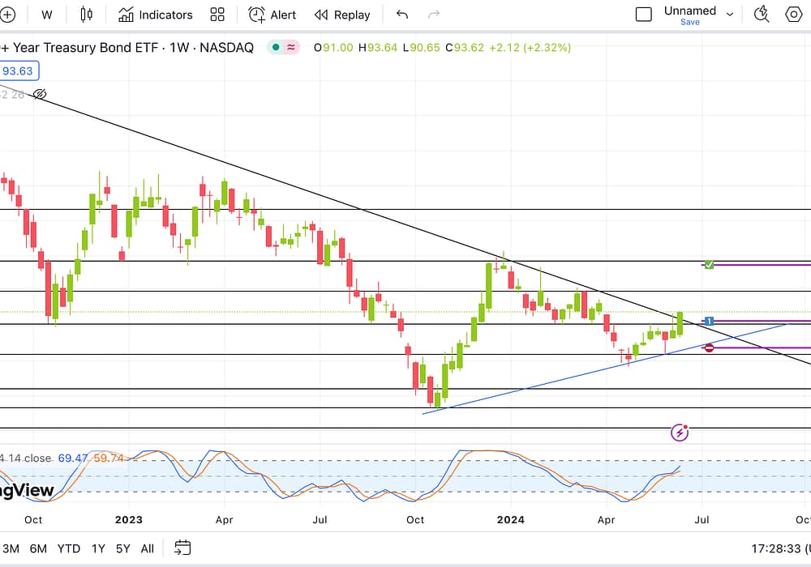Expand the Unnamed layout dropdown
The image size is (811, 567).
730,15
